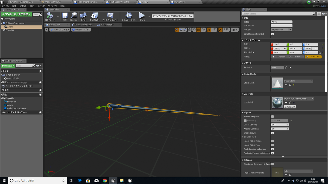
Task: Expand the debug filter object dropdown
Action: pos(173,16)
